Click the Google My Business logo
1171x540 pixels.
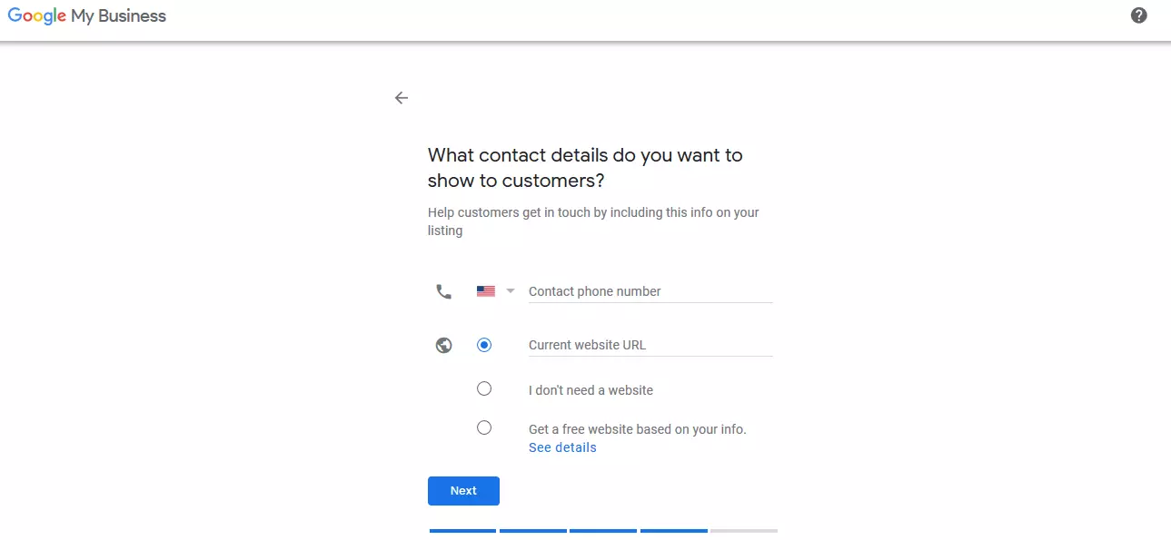[x=87, y=16]
